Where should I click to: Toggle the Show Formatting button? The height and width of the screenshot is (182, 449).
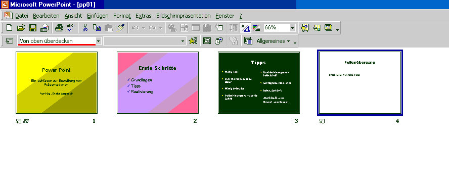click(x=245, y=28)
